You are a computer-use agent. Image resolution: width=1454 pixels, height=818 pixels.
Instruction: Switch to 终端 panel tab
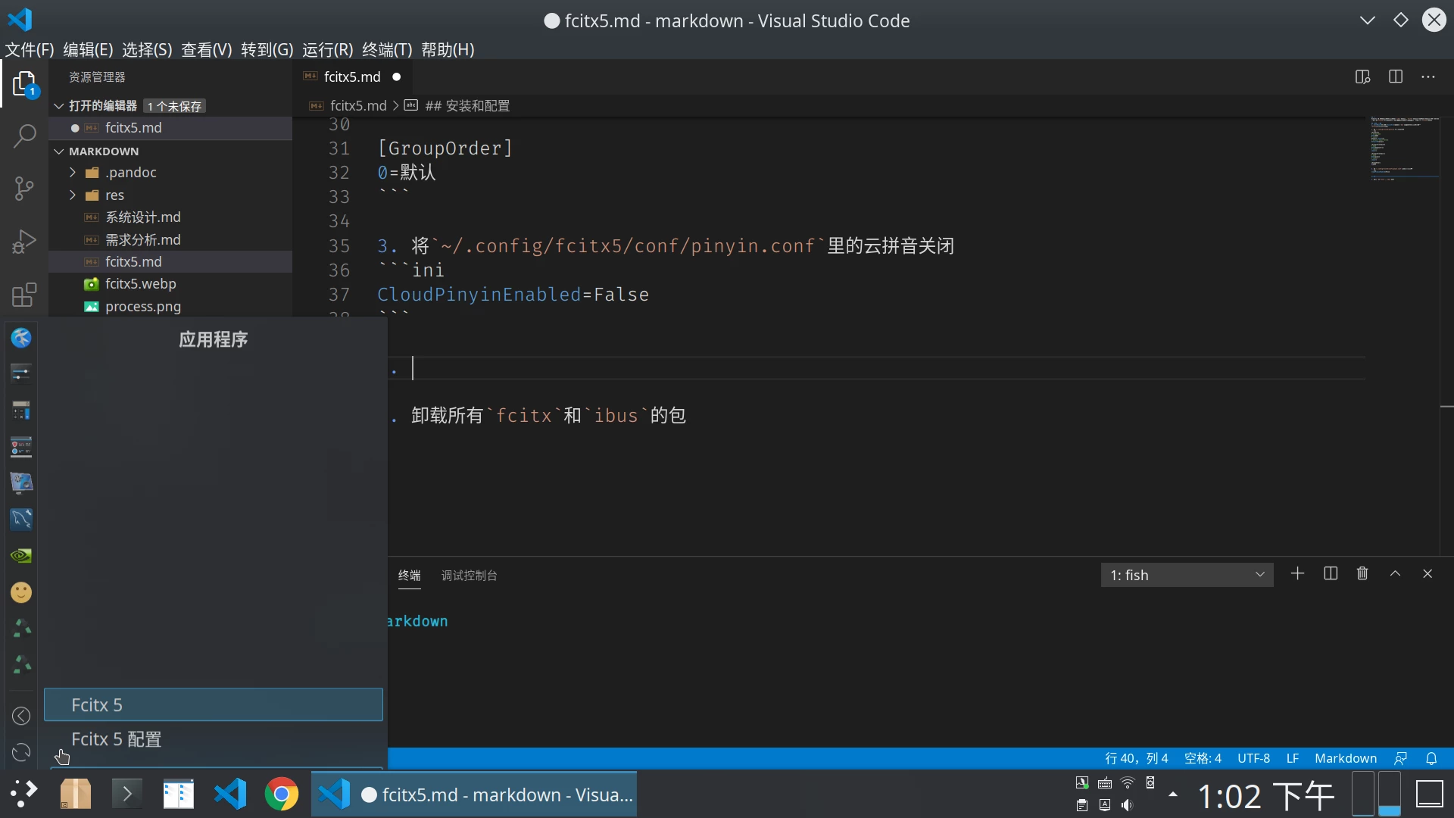click(409, 576)
